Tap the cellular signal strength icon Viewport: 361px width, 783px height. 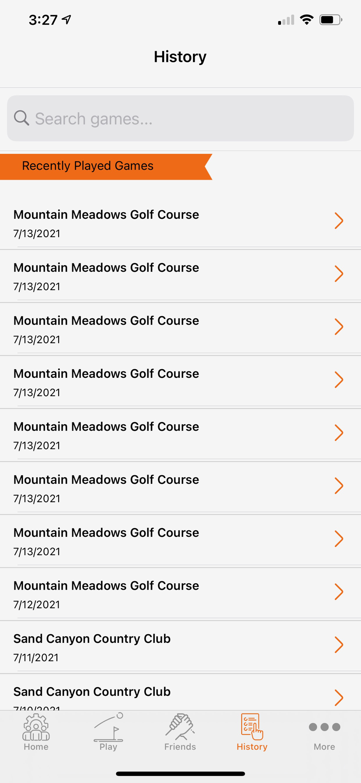click(286, 20)
